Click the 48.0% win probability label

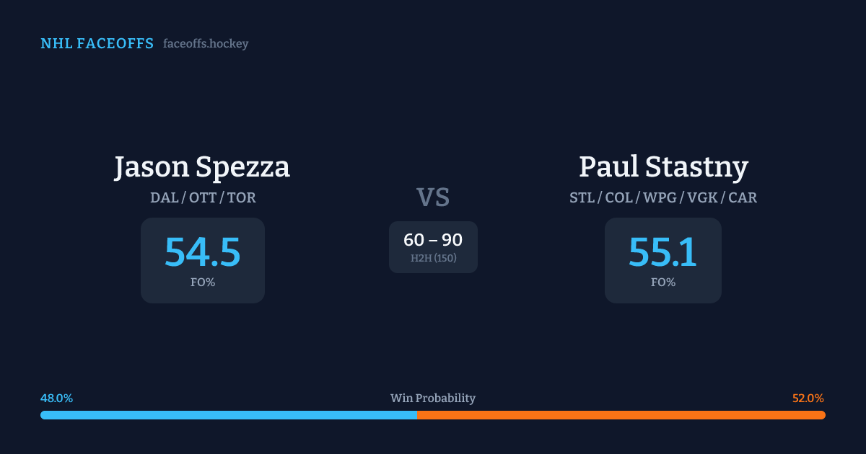57,399
